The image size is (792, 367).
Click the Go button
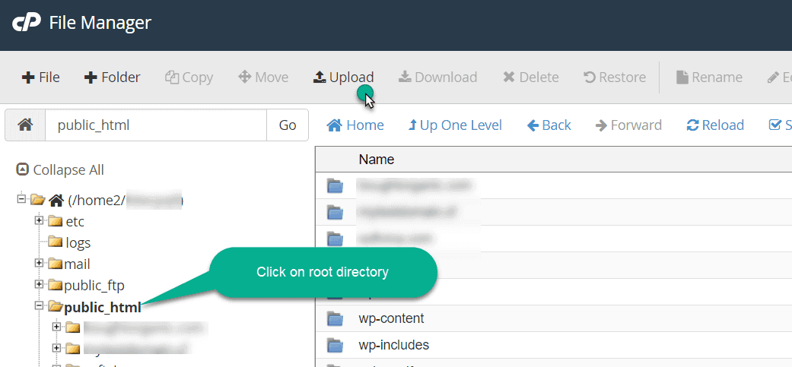pyautogui.click(x=288, y=125)
